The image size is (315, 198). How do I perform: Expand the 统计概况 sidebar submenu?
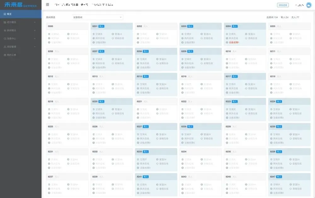(20, 22)
